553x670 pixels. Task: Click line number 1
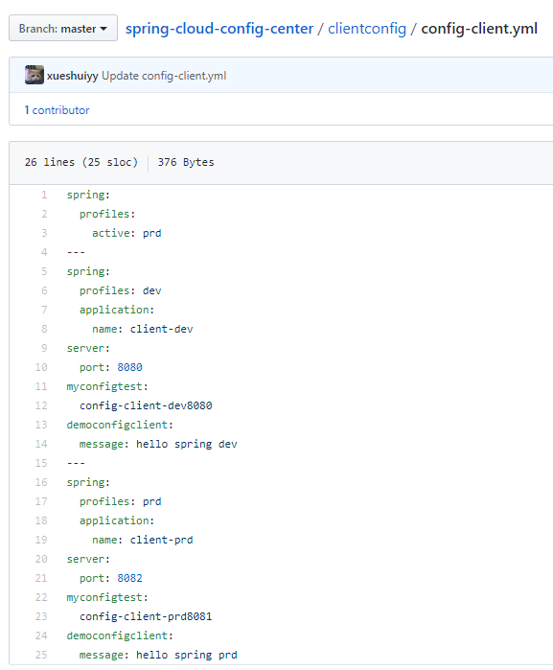coord(44,195)
